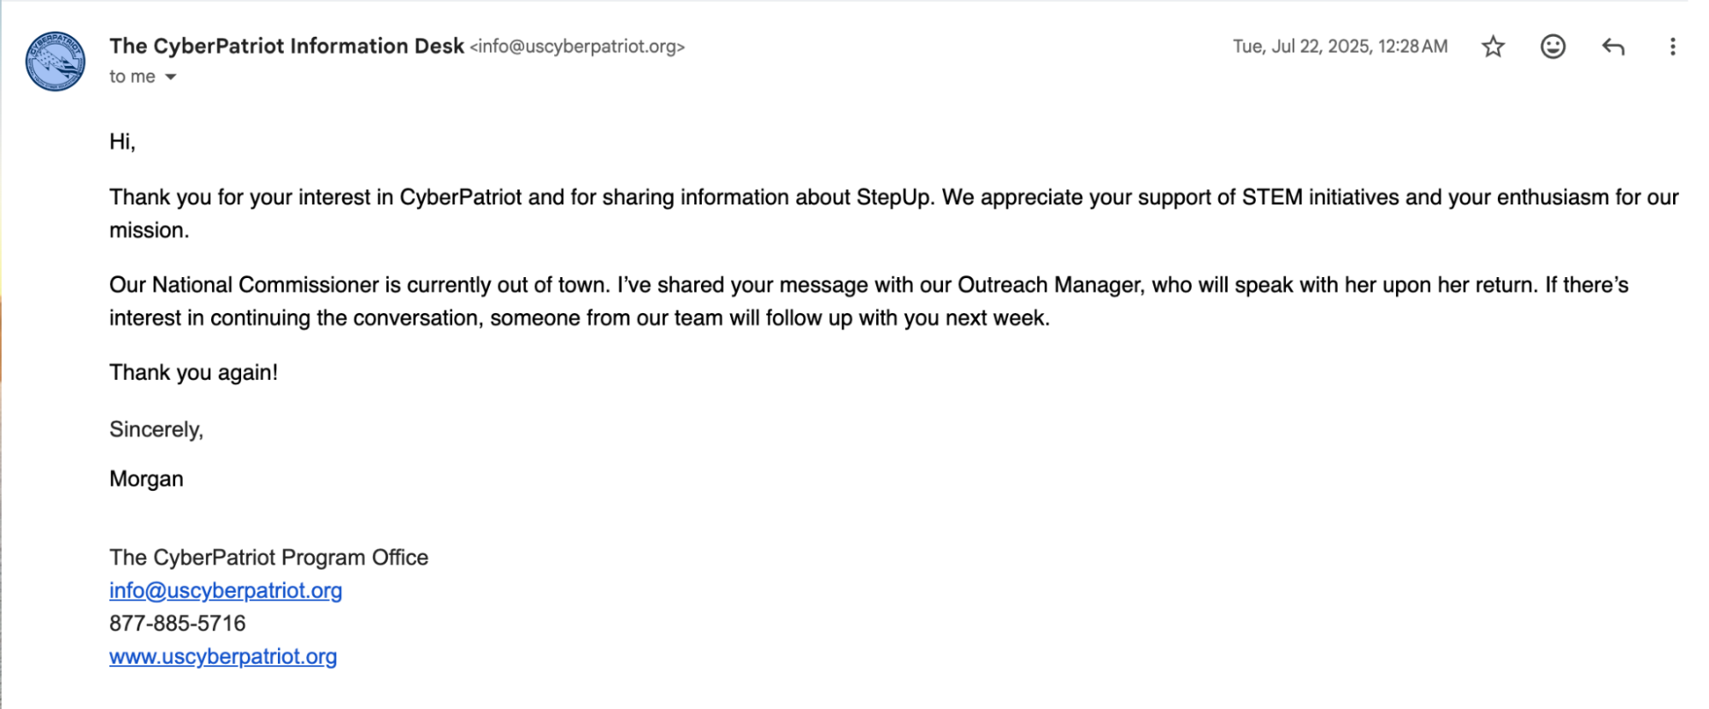Click 'The CyberPatriot Program Office' signature line
Viewport: 1709px width, 709px height.
(x=268, y=558)
